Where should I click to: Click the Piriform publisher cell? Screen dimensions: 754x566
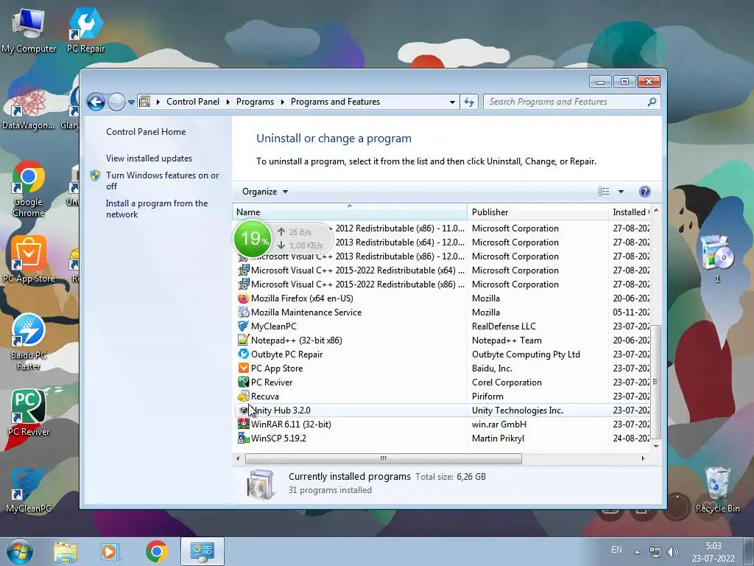click(487, 396)
